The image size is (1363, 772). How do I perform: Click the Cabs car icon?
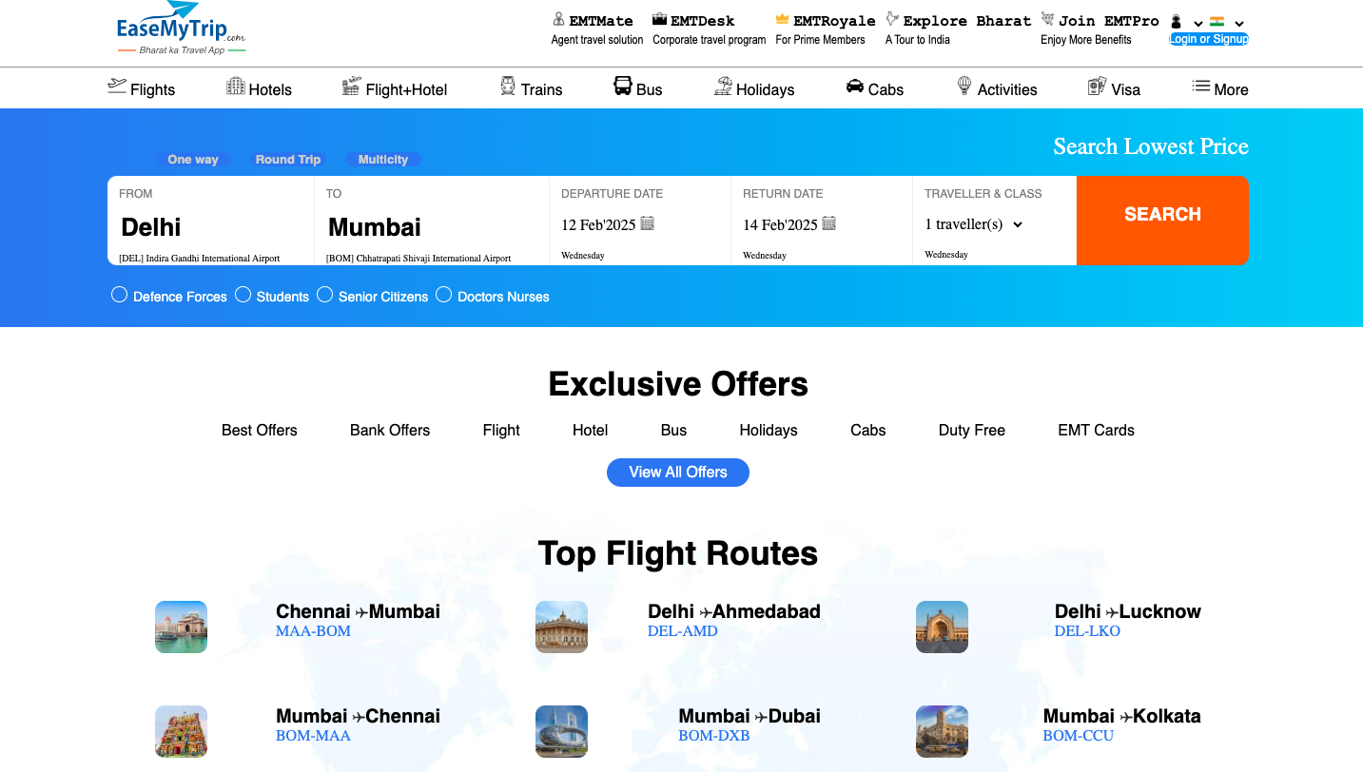855,87
